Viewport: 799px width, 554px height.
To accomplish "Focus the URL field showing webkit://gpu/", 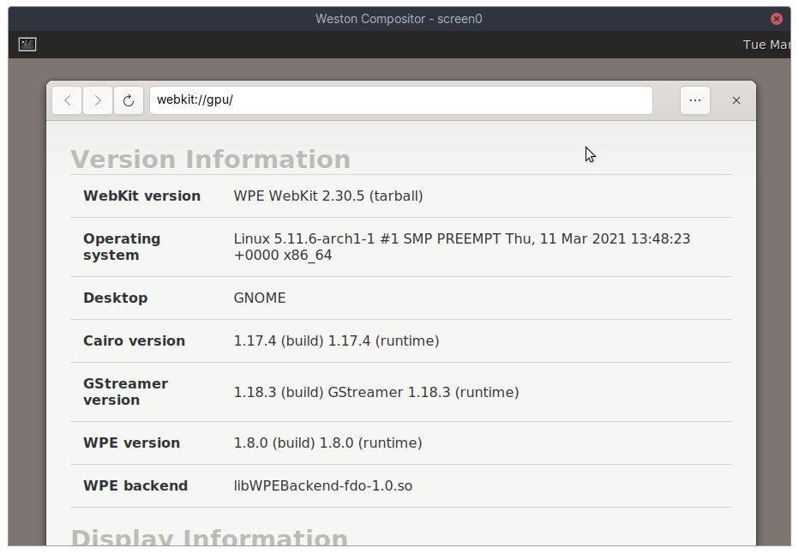I will [x=401, y=100].
